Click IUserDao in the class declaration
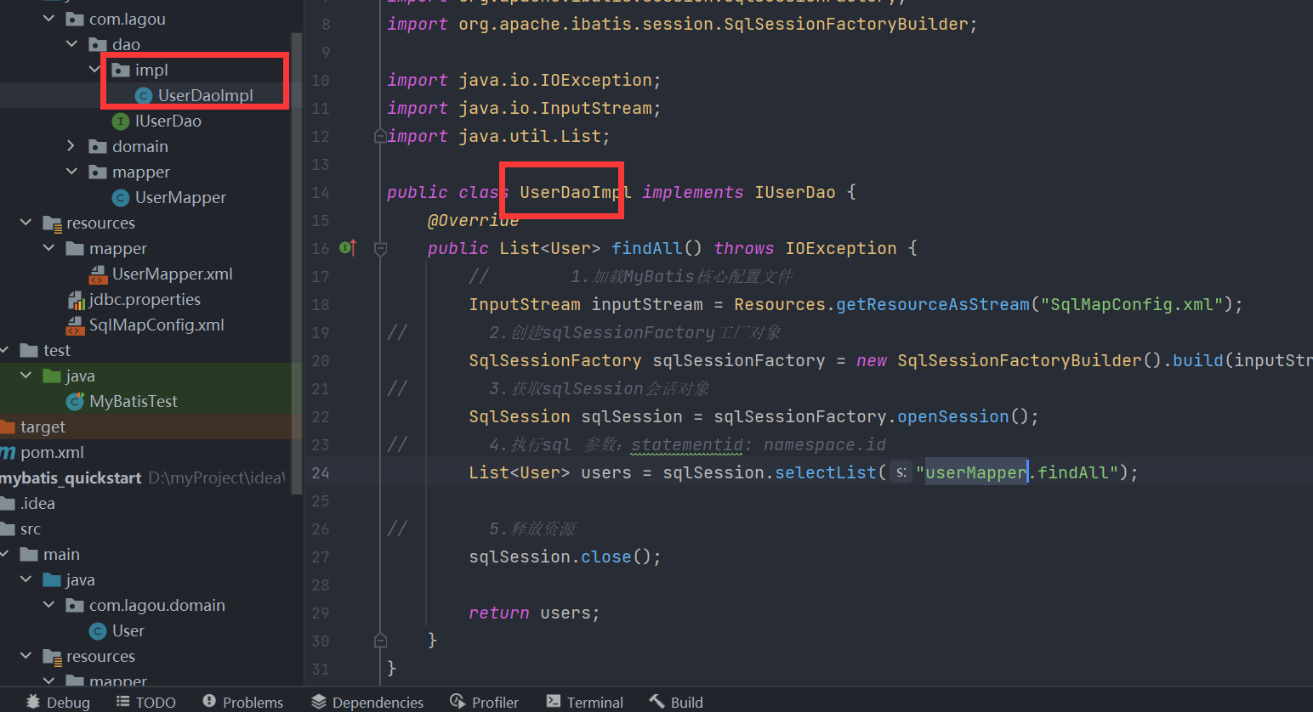Viewport: 1313px width, 712px height. [795, 193]
